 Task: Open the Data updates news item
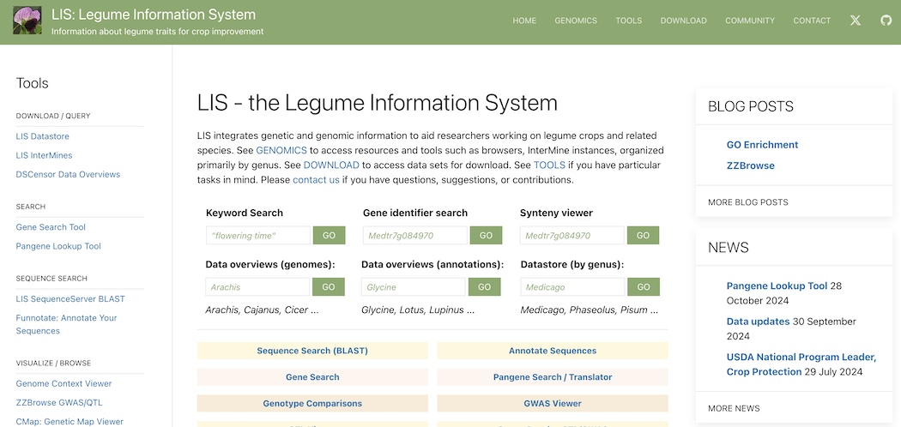759,322
